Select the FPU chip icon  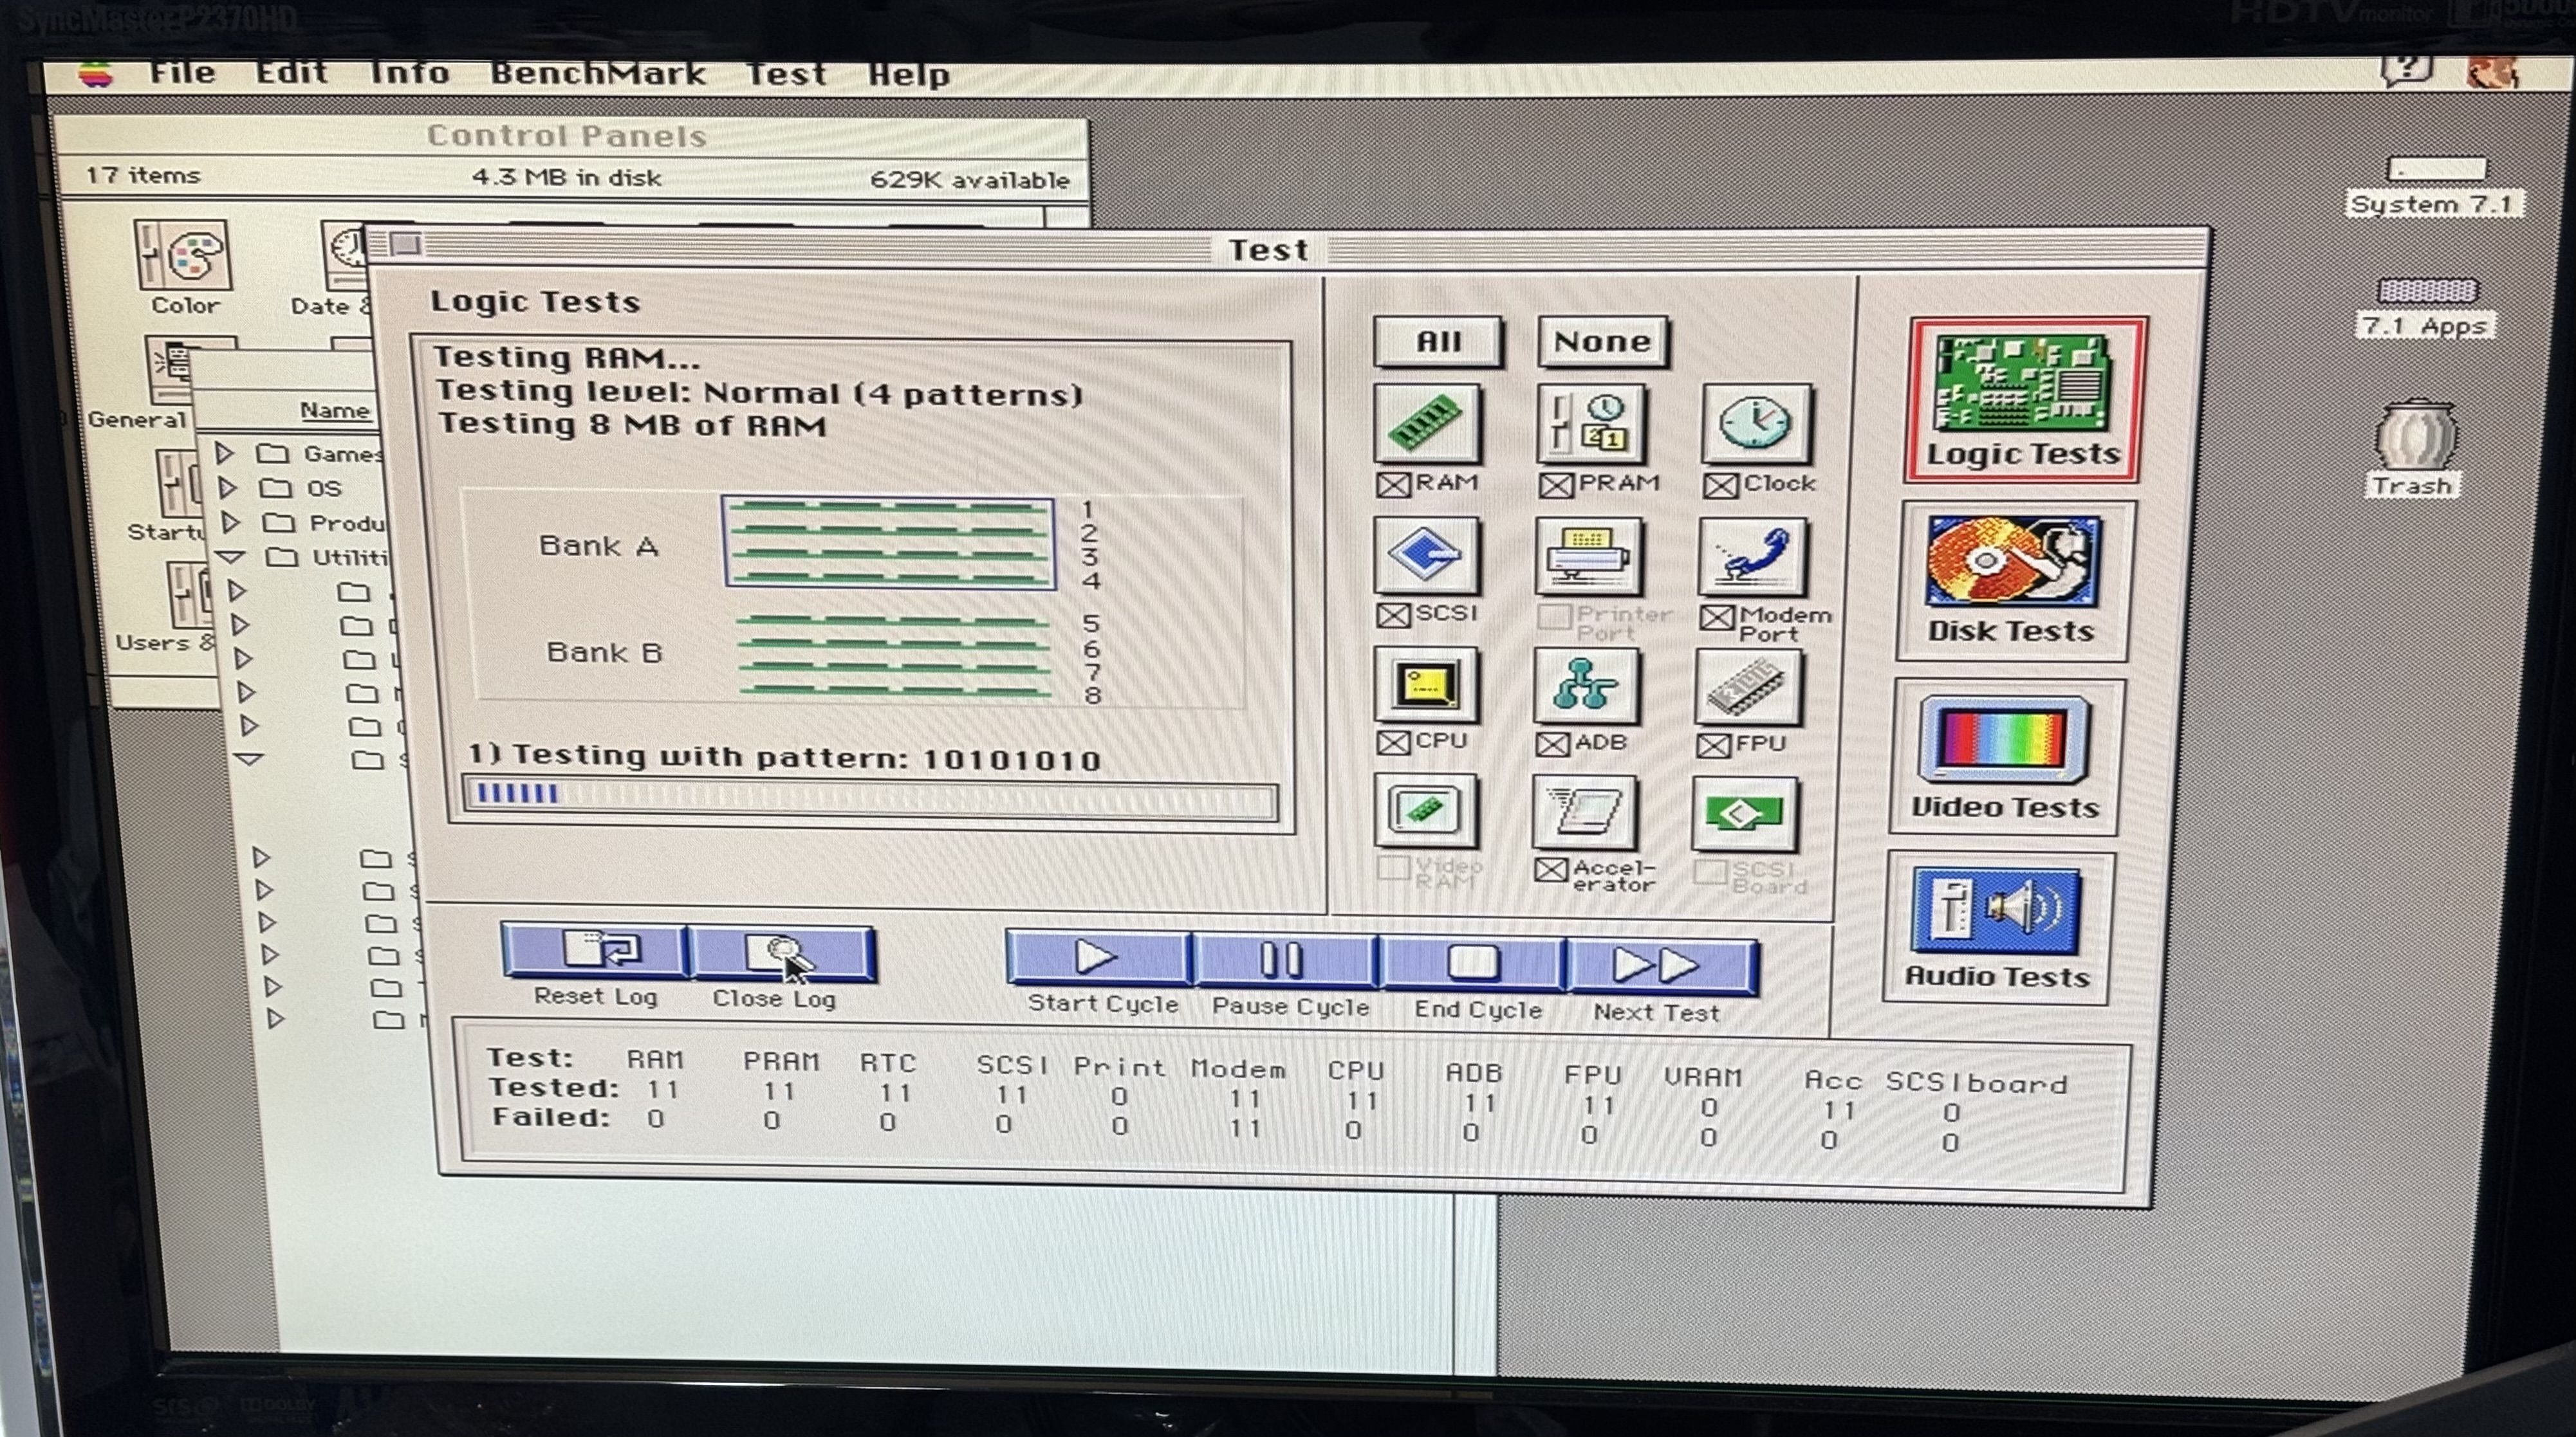click(x=1748, y=686)
